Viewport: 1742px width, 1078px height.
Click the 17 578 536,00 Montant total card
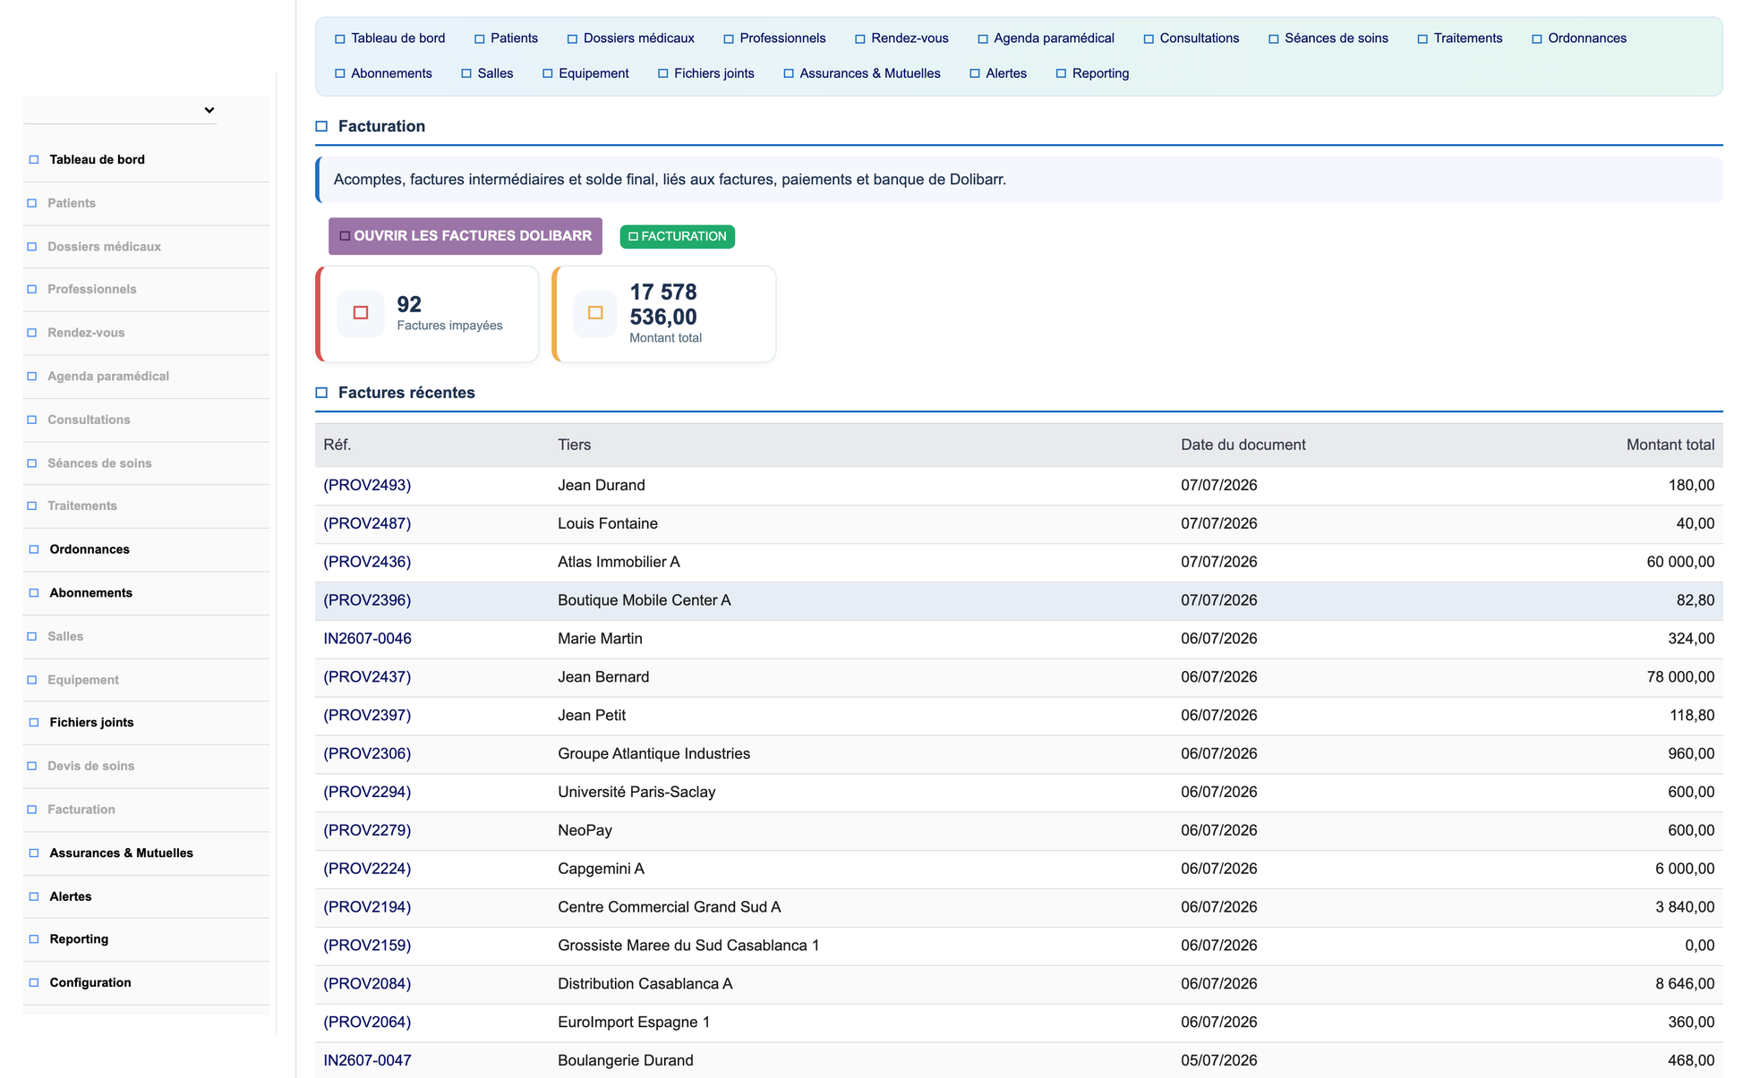click(x=664, y=314)
